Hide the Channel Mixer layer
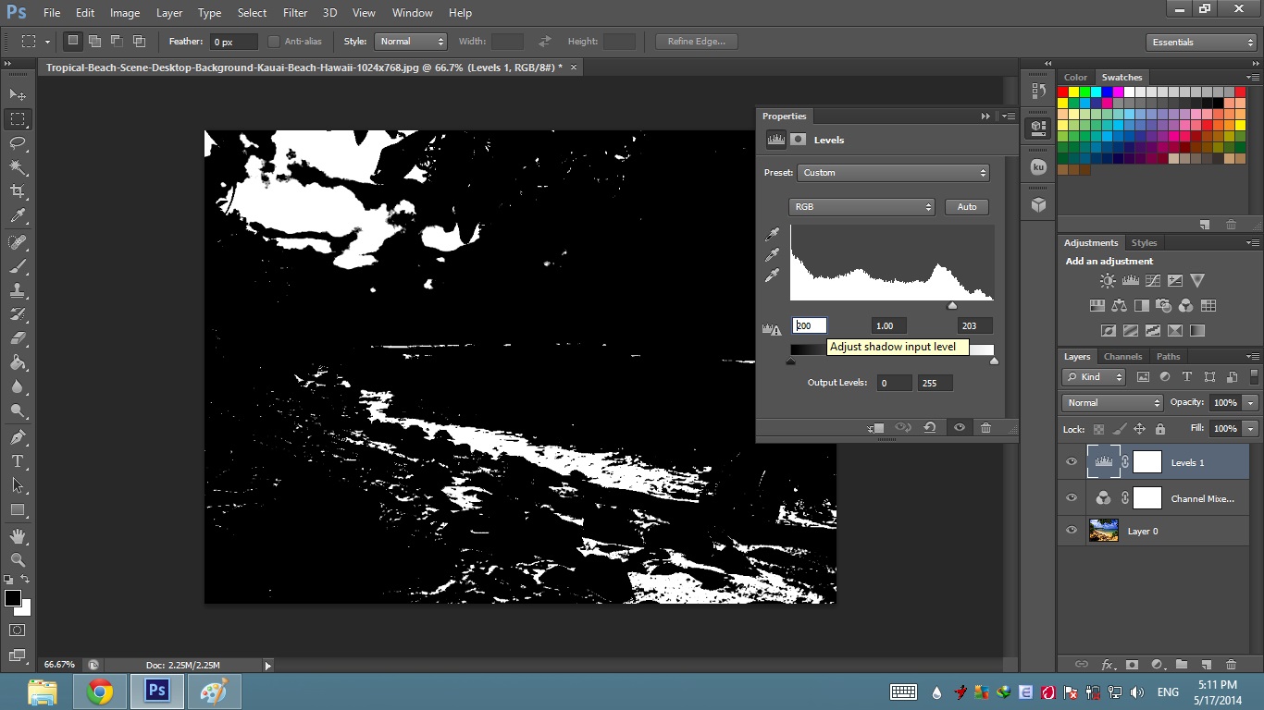 [x=1072, y=498]
